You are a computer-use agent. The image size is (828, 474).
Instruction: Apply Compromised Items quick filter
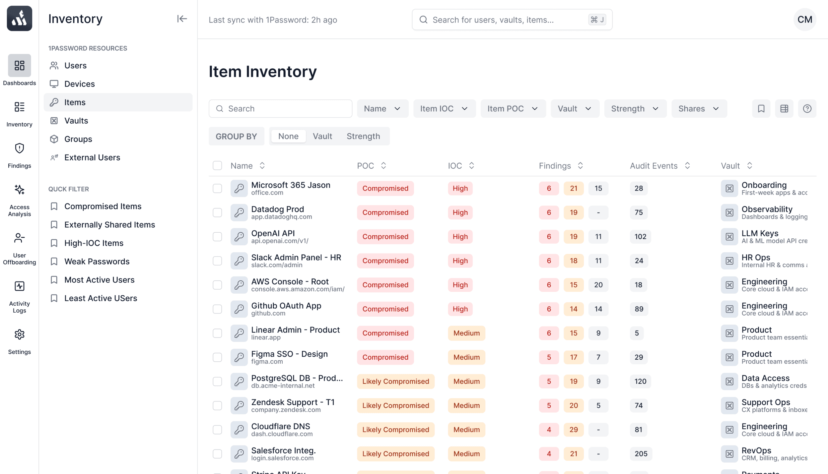[x=118, y=206]
